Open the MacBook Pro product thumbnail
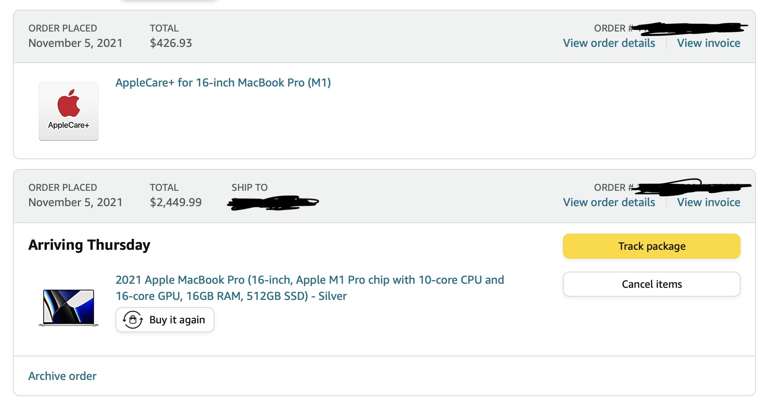The height and width of the screenshot is (405, 768). (69, 308)
